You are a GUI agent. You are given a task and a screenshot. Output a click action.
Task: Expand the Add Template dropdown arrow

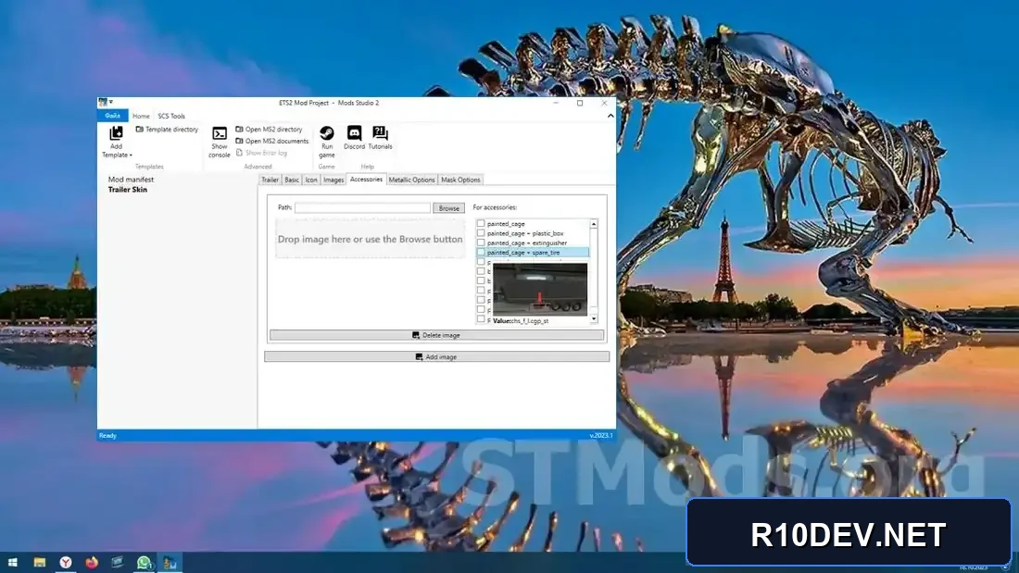(x=131, y=156)
